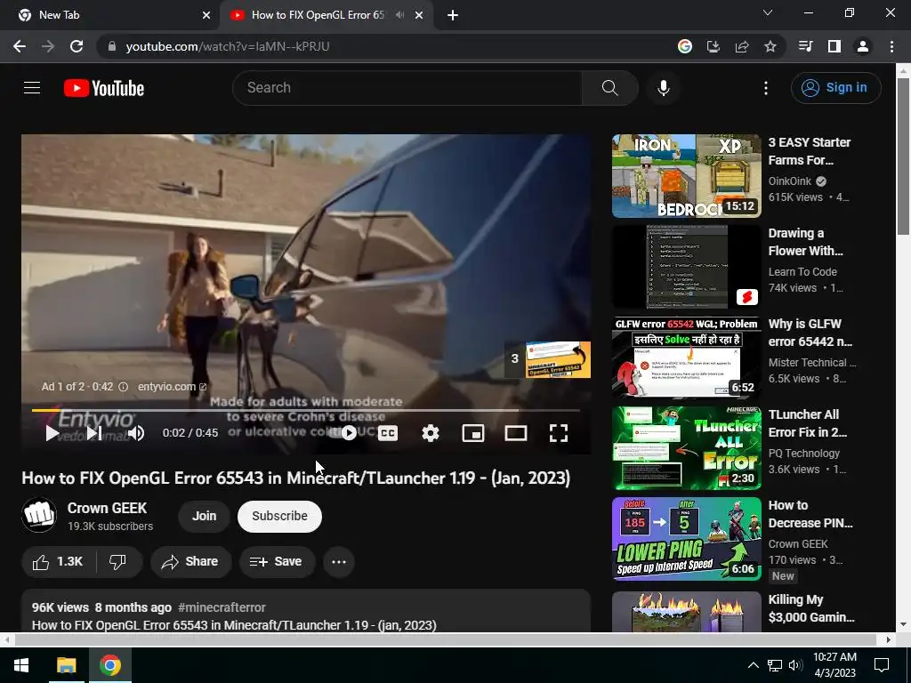Screen dimensions: 911x683
Task: Go back in browser history
Action: [x=20, y=46]
